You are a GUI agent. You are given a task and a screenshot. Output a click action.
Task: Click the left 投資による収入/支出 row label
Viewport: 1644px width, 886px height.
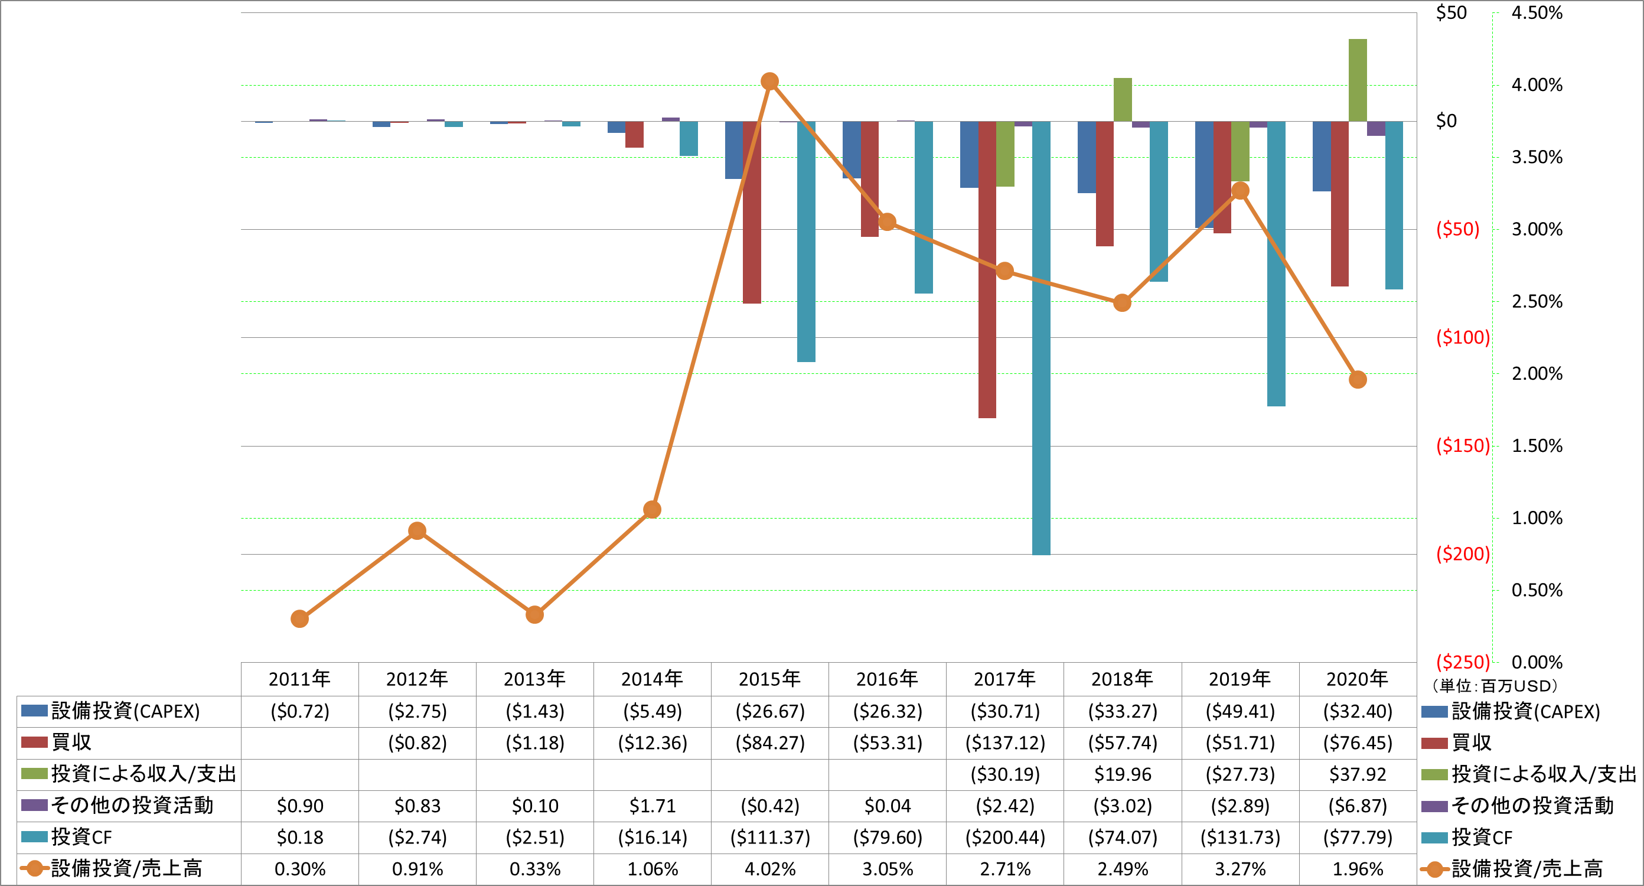[x=143, y=774]
